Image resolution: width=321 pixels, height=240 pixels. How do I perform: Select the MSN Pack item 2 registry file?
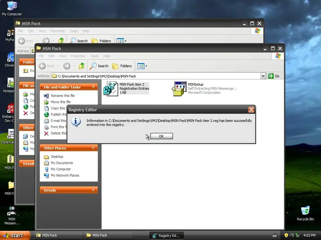coord(126,88)
